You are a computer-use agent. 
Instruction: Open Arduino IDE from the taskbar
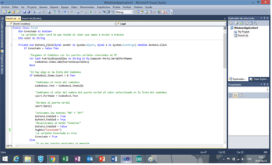[140, 160]
